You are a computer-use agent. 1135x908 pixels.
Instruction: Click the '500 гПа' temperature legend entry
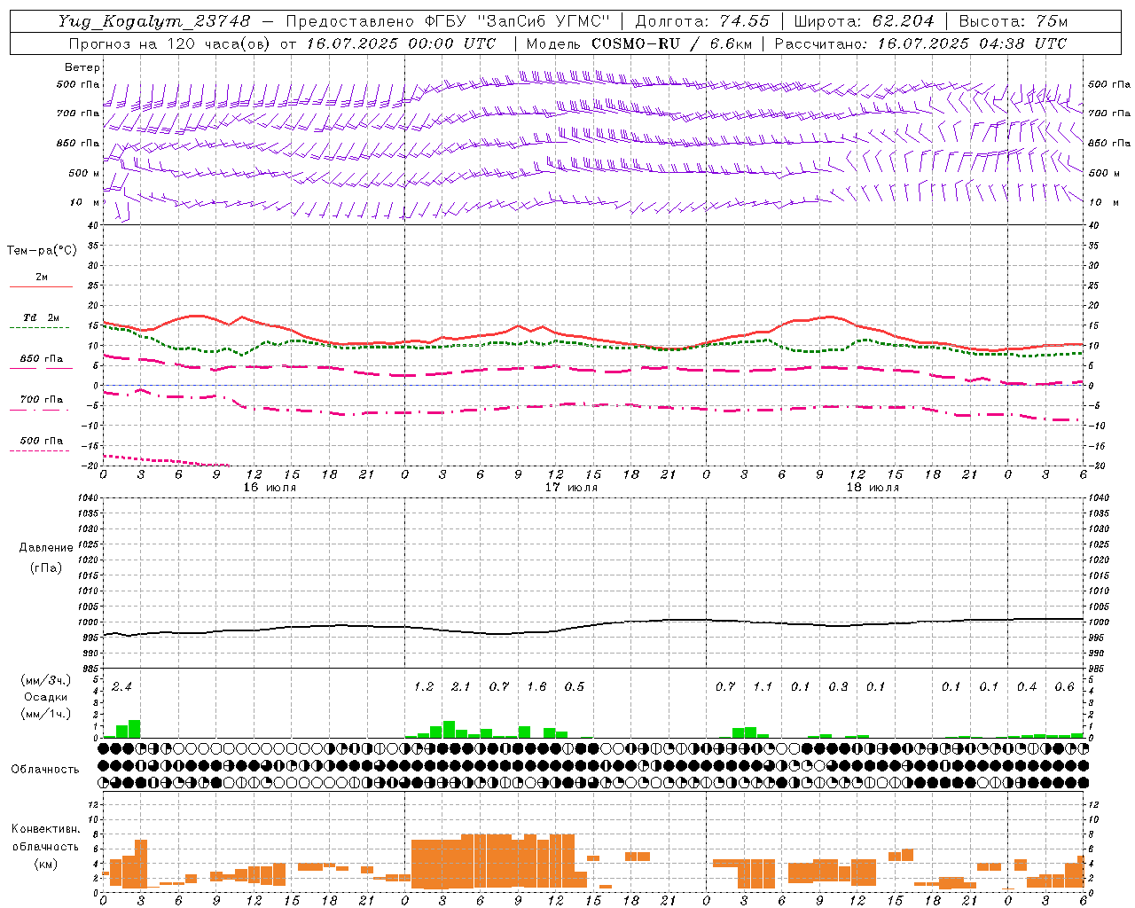pos(42,441)
